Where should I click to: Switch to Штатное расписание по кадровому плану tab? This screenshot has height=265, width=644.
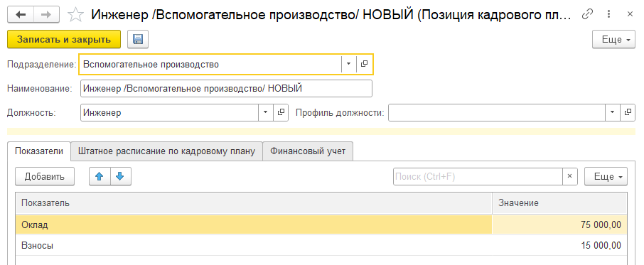pos(167,151)
